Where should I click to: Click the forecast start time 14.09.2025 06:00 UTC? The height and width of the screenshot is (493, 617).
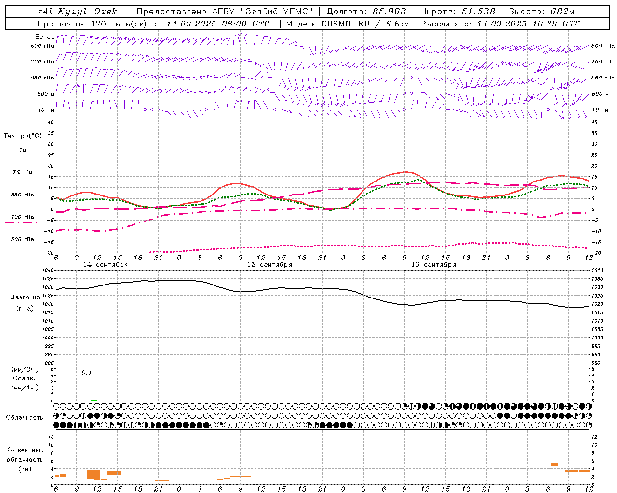pyautogui.click(x=218, y=24)
